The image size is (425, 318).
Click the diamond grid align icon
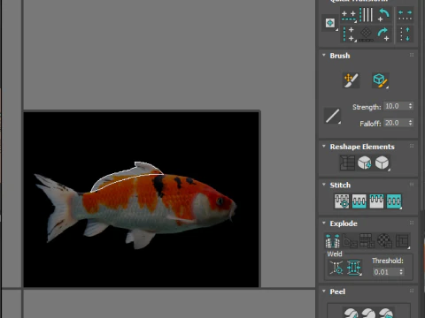pos(366,34)
